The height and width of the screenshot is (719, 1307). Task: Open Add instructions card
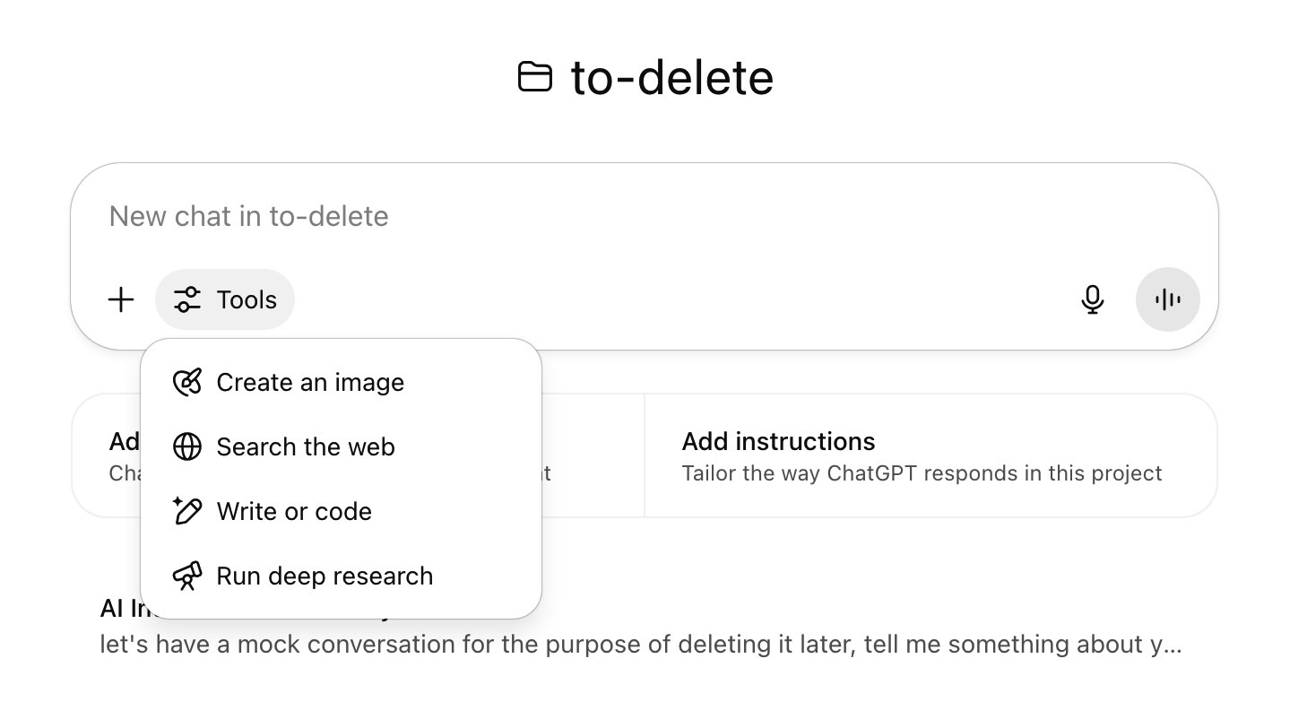pyautogui.click(x=930, y=455)
